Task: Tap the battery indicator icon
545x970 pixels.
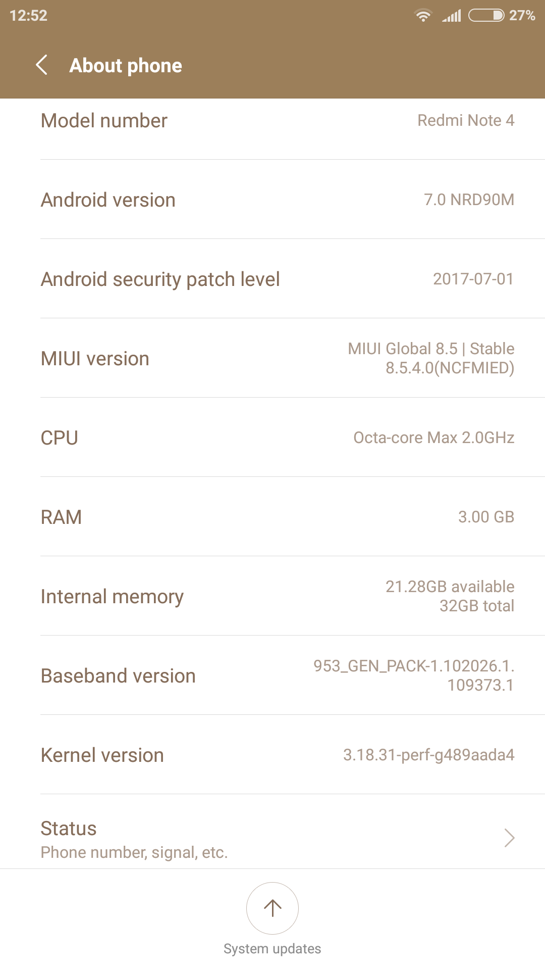Action: pos(486,16)
